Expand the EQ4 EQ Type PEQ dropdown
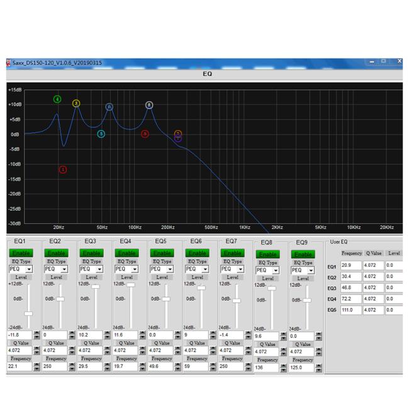 coord(134,269)
